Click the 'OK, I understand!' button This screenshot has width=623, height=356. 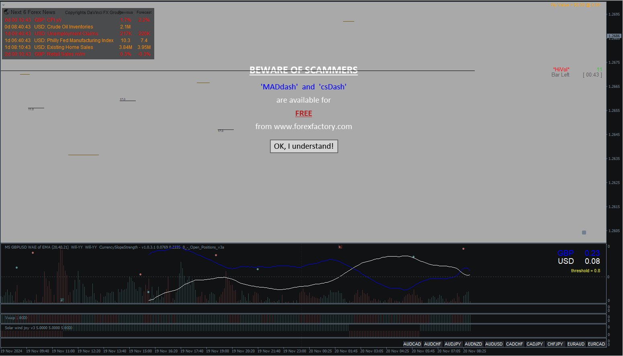tap(304, 146)
